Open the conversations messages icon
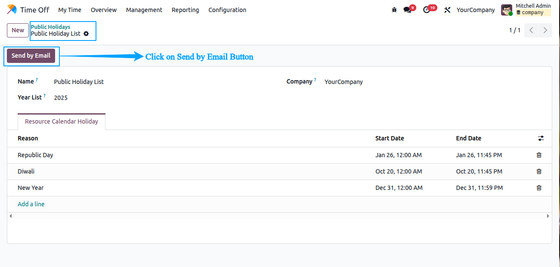Image resolution: width=560 pixels, height=267 pixels. [407, 9]
